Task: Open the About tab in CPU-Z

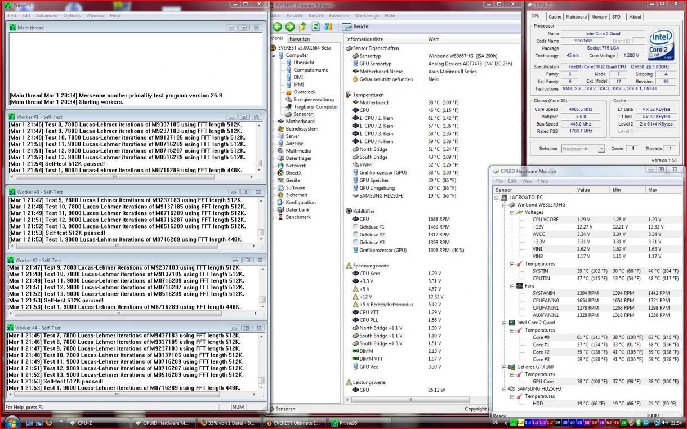Action: (635, 17)
